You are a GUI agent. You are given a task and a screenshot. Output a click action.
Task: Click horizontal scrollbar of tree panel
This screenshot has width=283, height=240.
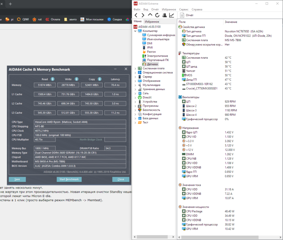(152, 237)
